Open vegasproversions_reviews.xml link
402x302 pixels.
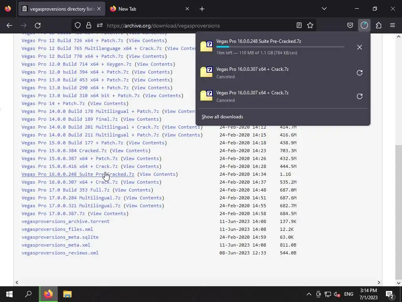click(60, 253)
